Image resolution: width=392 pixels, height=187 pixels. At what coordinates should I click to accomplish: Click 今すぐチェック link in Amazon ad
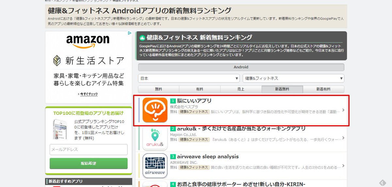(x=89, y=94)
